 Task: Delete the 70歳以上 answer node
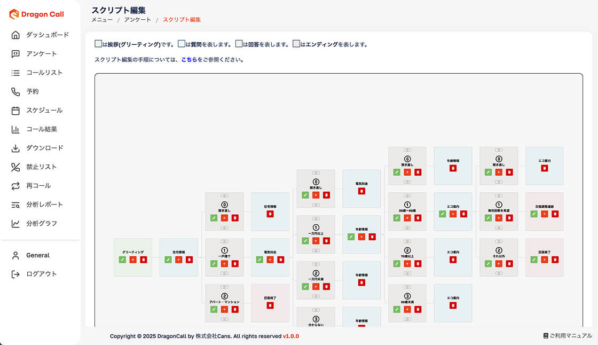(418, 263)
